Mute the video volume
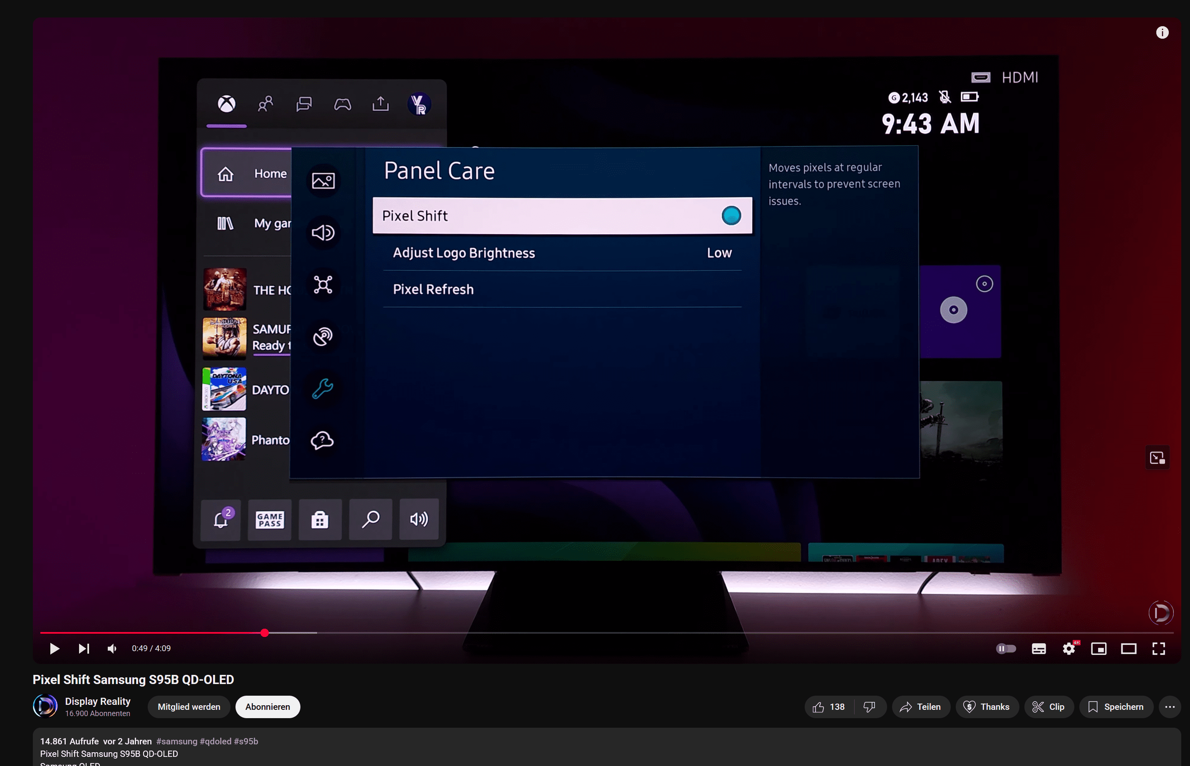Viewport: 1190px width, 766px height. pyautogui.click(x=112, y=648)
